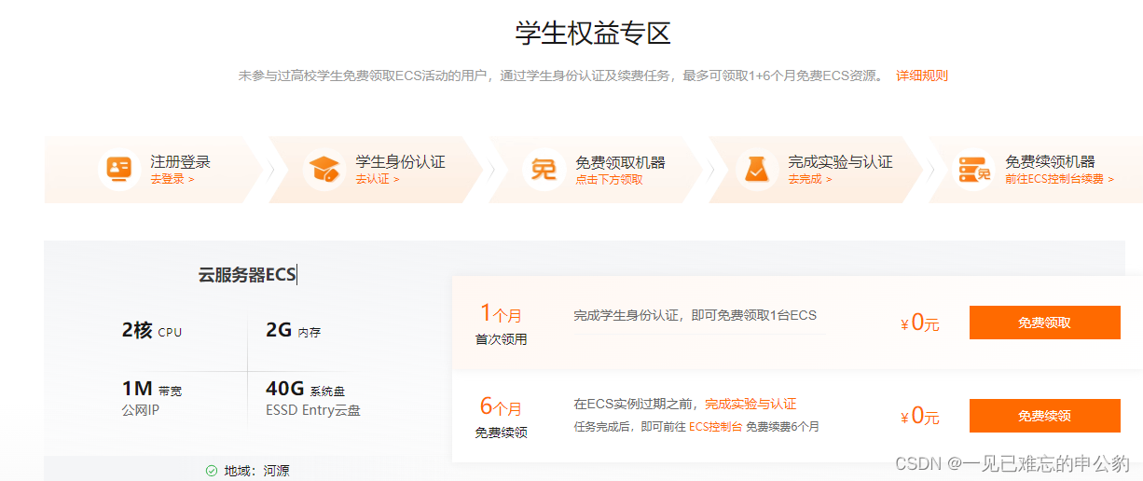Click the 免费续领机器 server icon

coord(974,170)
